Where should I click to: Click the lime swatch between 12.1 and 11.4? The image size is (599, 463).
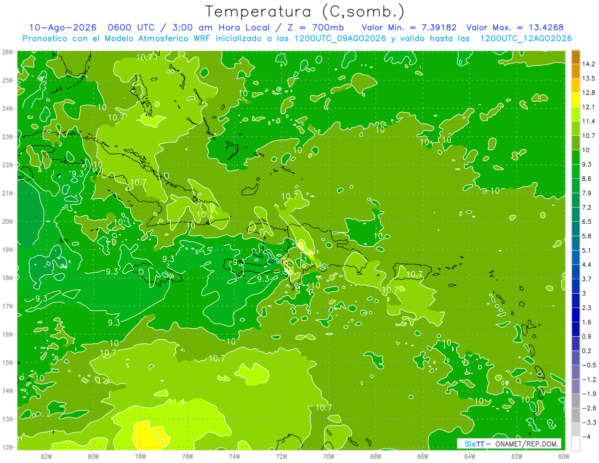tap(576, 114)
